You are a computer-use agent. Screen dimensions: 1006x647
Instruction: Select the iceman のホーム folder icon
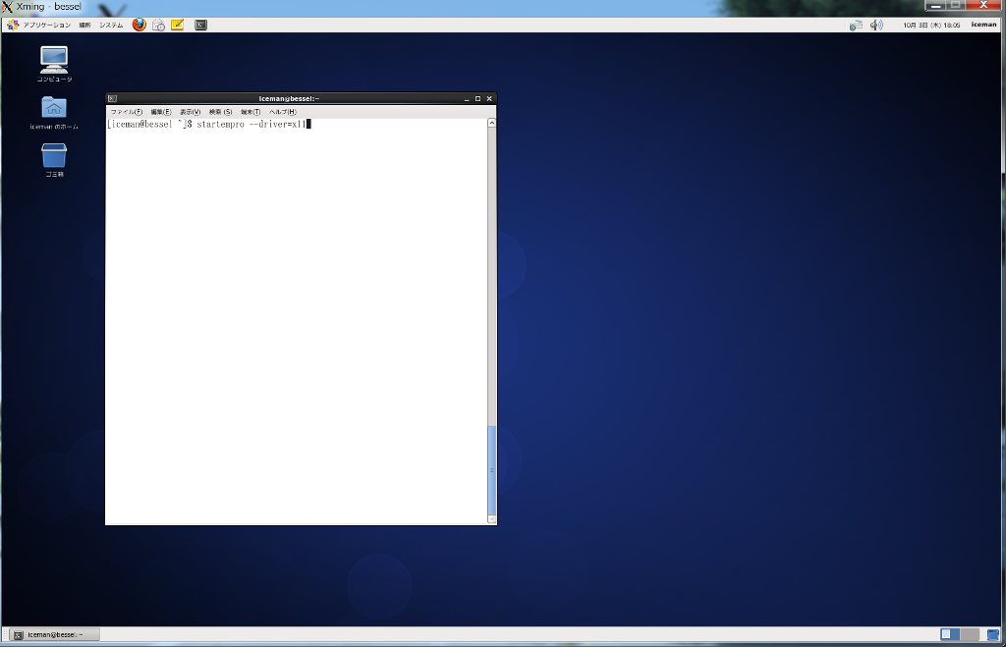54,113
